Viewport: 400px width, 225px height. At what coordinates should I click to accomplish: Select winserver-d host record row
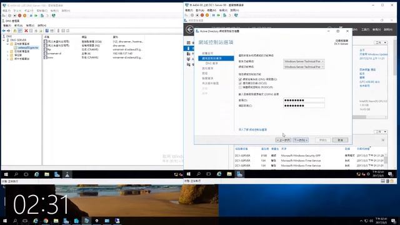[93, 54]
